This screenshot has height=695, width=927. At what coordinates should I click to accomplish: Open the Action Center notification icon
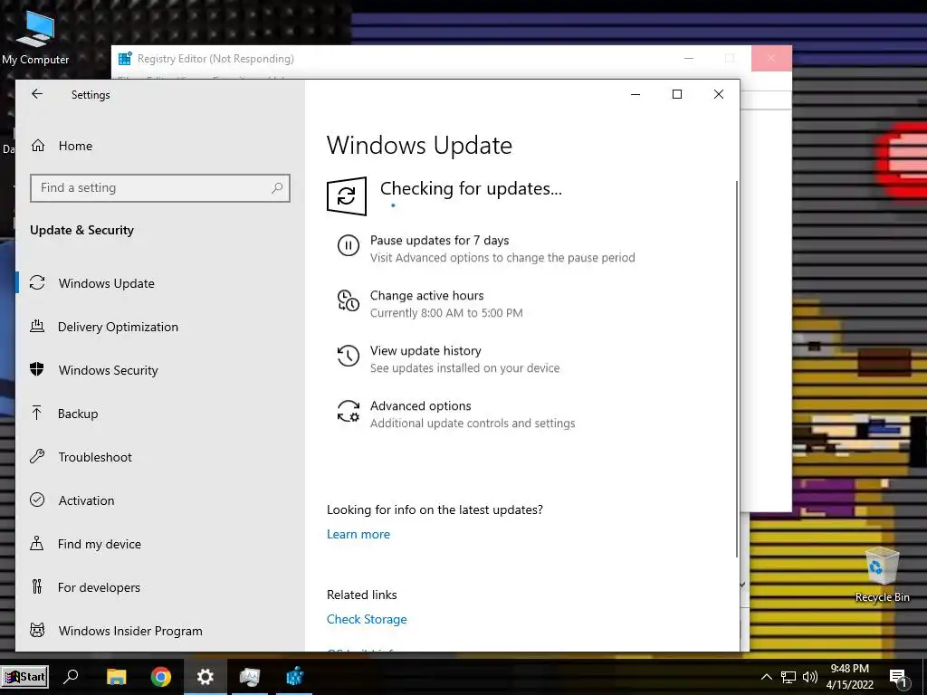point(898,678)
